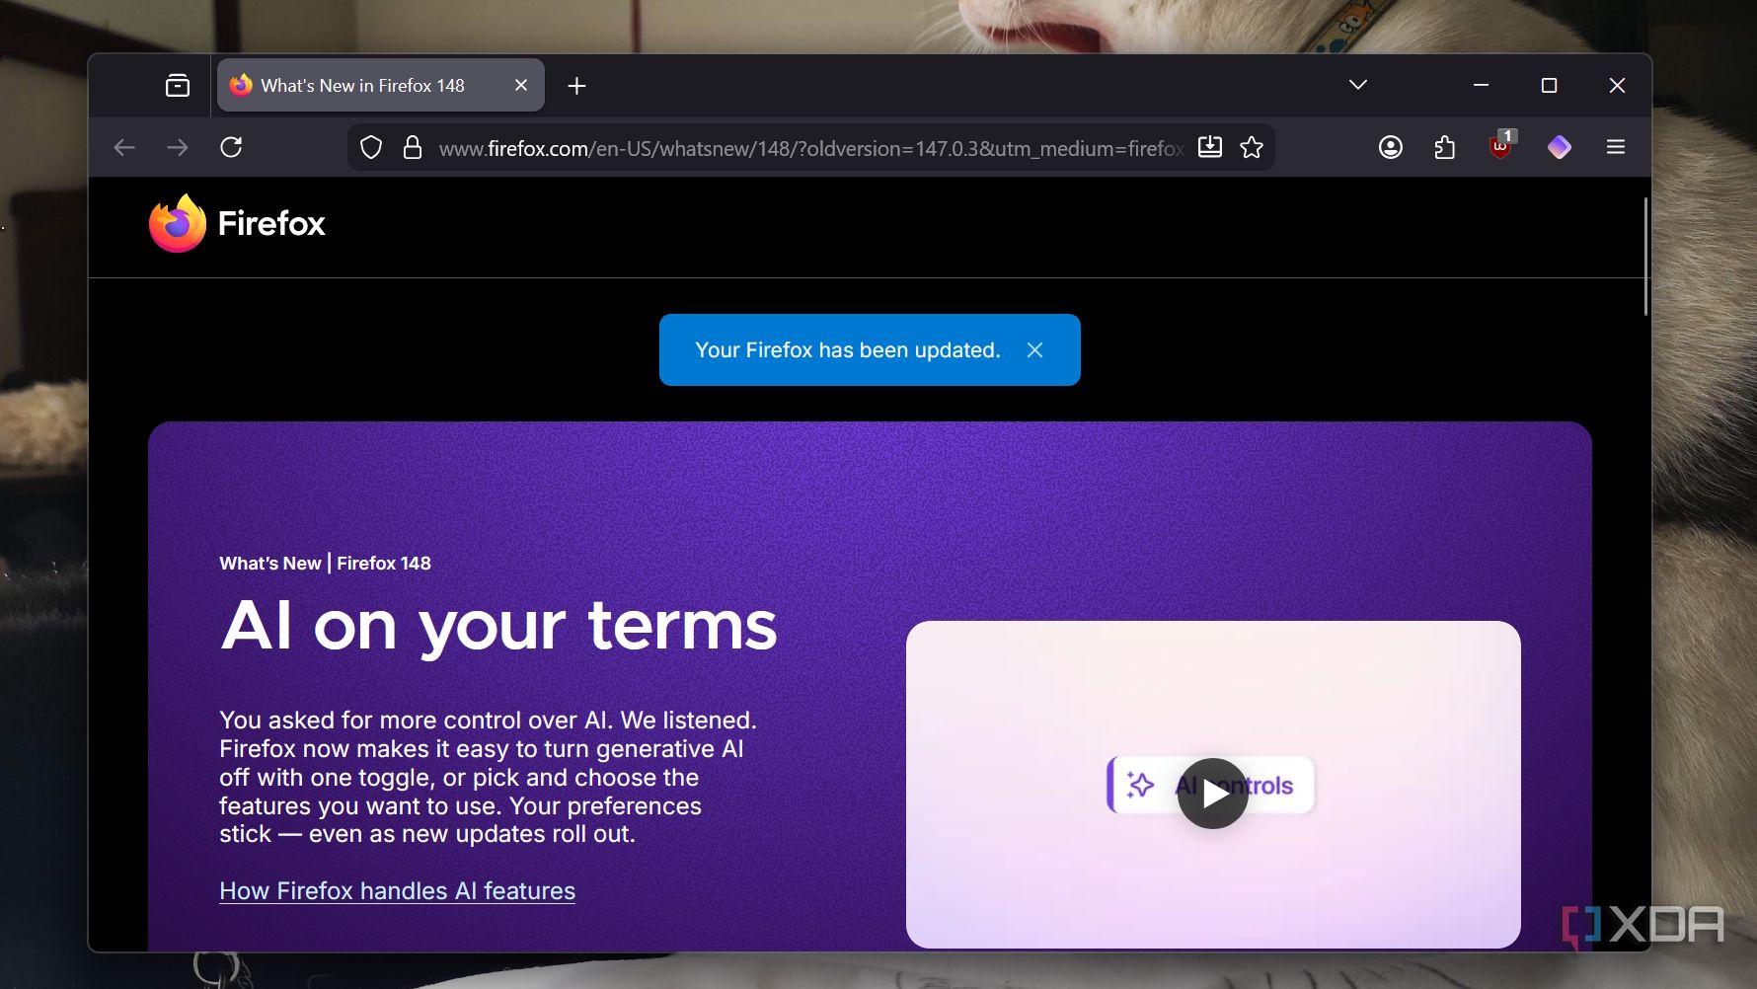This screenshot has height=989, width=1757.
Task: Expand the list all tabs chevron
Action: pyautogui.click(x=1358, y=85)
